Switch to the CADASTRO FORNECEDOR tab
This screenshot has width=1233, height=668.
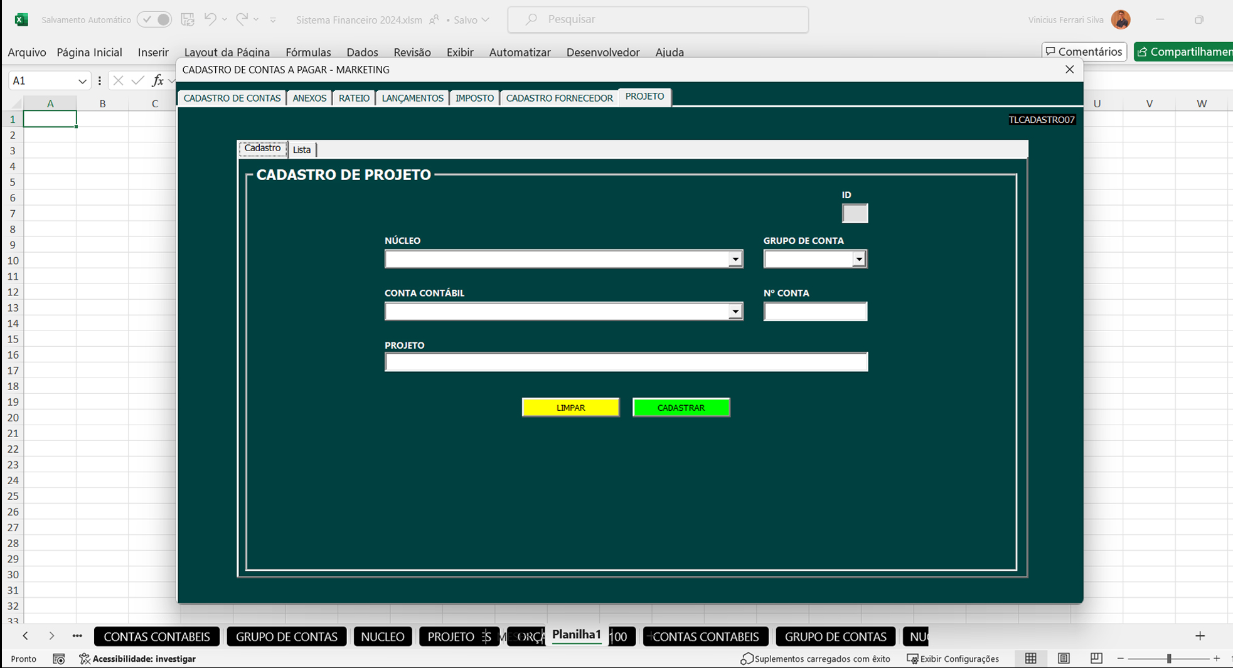point(559,98)
